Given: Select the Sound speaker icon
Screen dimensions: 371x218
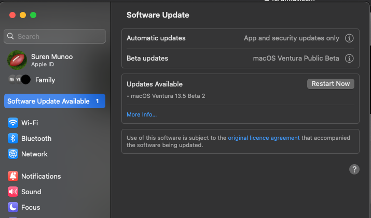Looking at the screenshot, I should tap(13, 192).
